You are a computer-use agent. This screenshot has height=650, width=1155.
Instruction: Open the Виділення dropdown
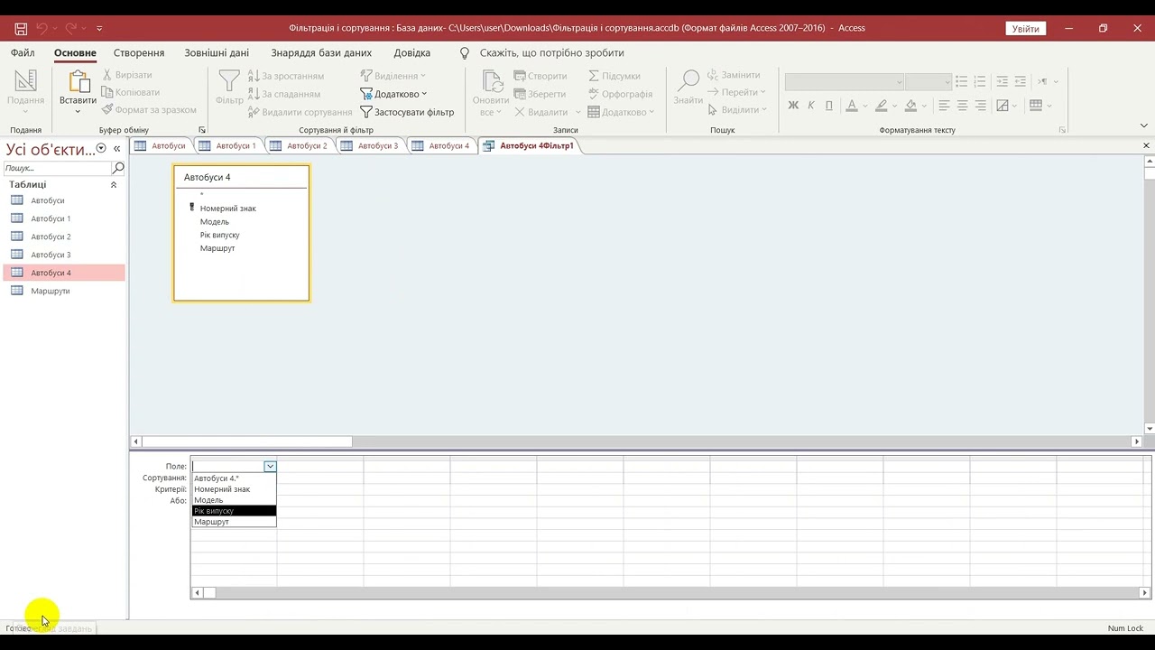[393, 76]
